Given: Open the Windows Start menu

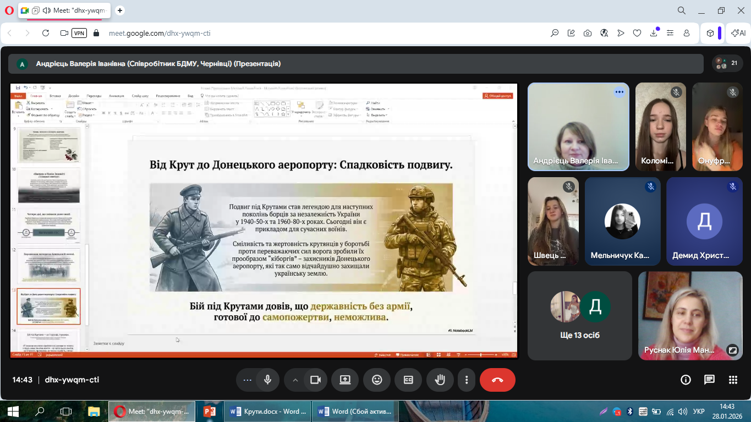Looking at the screenshot, I should (x=13, y=412).
